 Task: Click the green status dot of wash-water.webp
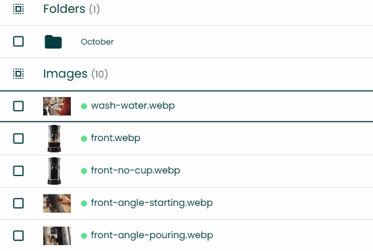pyautogui.click(x=84, y=106)
